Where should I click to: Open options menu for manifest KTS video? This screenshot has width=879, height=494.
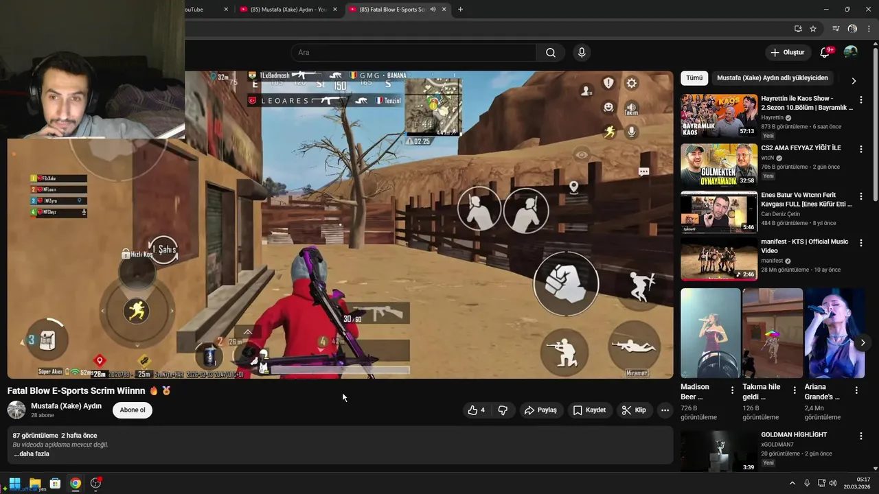click(861, 244)
